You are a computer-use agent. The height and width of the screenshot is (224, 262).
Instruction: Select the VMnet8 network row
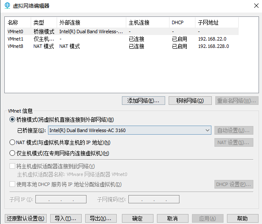pyautogui.click(x=123, y=46)
